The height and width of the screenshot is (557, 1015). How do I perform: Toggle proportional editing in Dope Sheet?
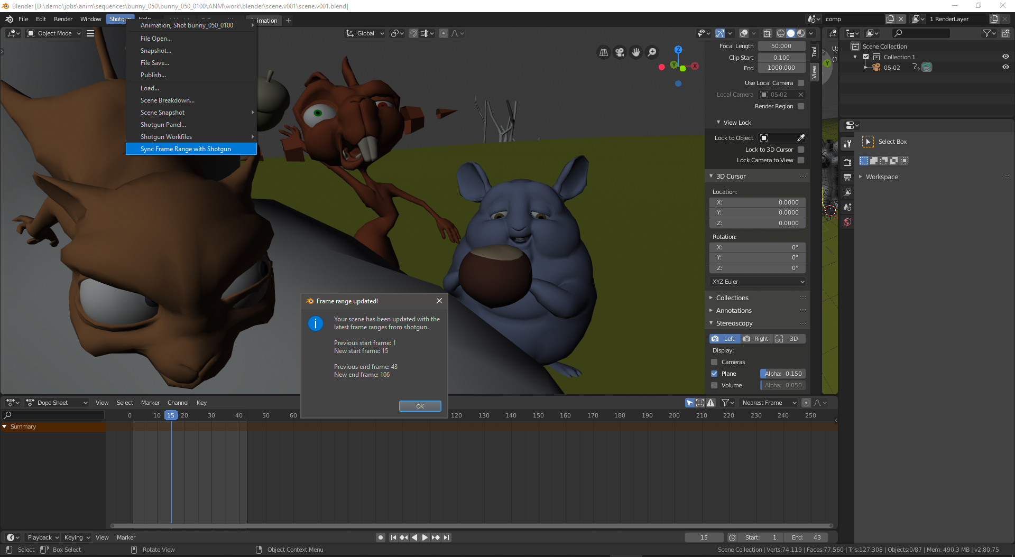[x=806, y=403]
